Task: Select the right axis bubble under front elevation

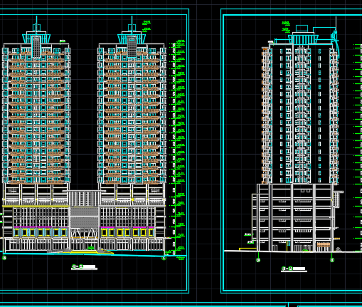Action: click(164, 258)
